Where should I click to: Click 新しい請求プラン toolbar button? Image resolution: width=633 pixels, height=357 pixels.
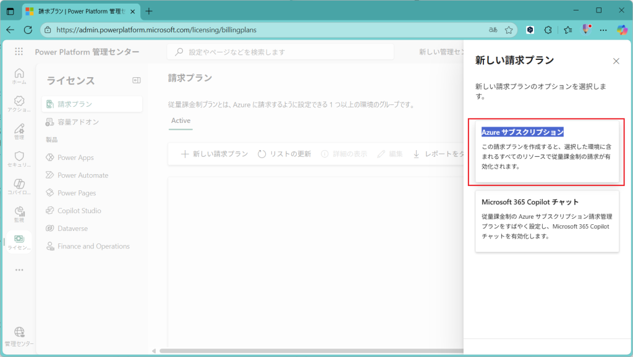click(215, 154)
